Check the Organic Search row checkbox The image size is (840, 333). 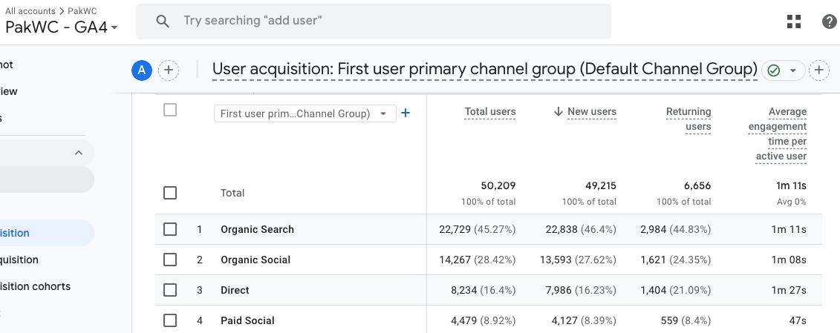(x=170, y=229)
